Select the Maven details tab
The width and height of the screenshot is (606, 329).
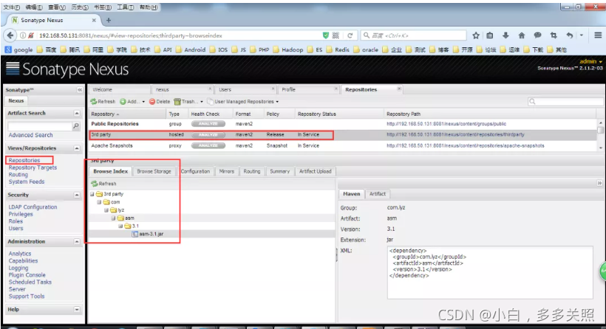[x=351, y=194]
